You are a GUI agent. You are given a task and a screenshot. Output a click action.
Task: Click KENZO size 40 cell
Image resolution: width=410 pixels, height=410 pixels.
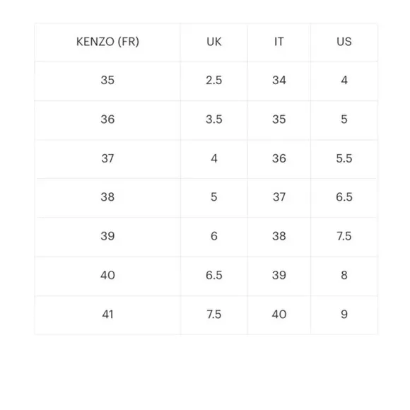pyautogui.click(x=107, y=276)
